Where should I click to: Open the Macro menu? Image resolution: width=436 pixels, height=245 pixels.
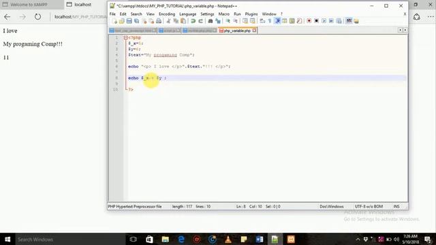[x=224, y=14]
